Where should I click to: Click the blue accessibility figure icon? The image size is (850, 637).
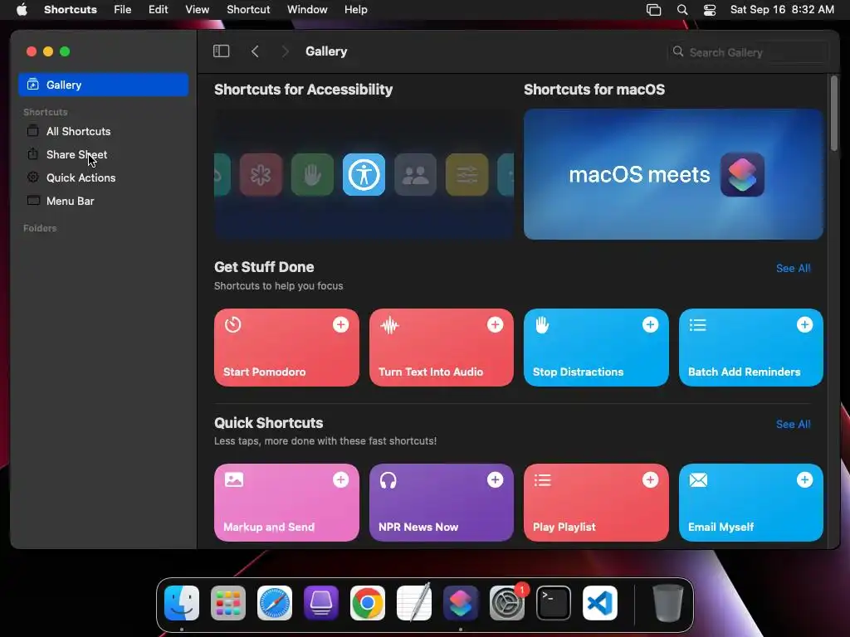pos(364,174)
